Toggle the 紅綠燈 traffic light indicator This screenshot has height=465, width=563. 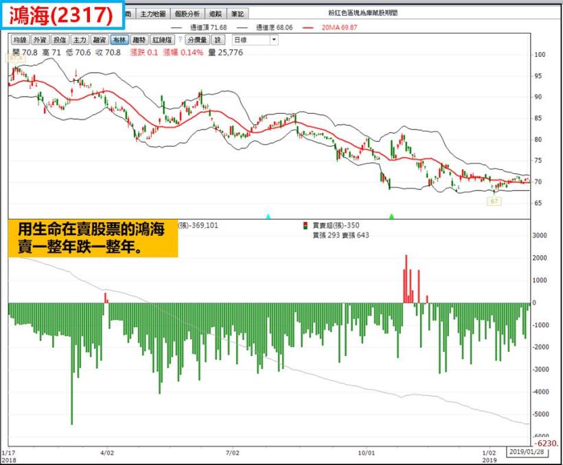click(162, 40)
